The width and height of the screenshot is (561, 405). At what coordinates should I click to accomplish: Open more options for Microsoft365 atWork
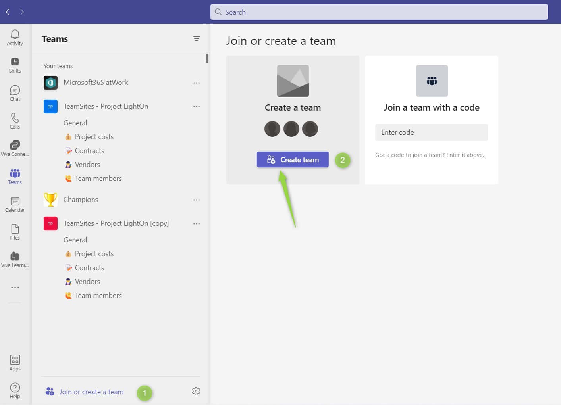(197, 83)
